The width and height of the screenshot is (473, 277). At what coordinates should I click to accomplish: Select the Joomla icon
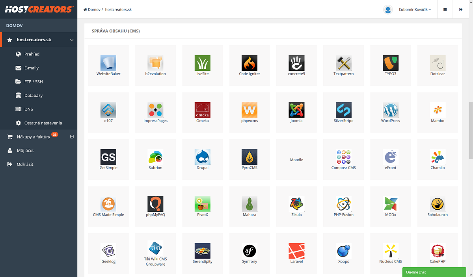tap(296, 110)
